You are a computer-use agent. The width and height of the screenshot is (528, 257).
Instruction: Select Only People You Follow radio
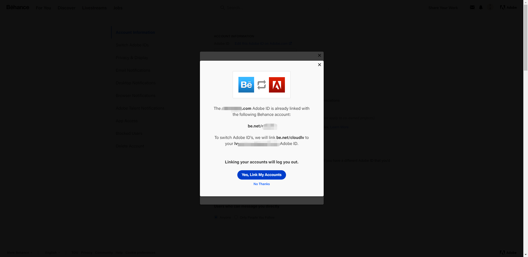click(236, 217)
